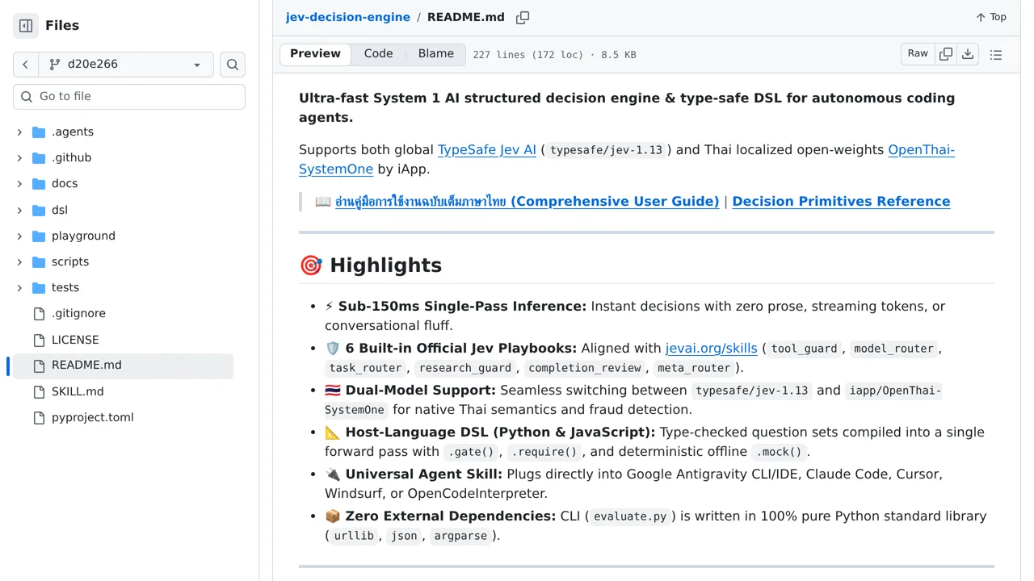Click the 'Files' panel title

tap(62, 26)
